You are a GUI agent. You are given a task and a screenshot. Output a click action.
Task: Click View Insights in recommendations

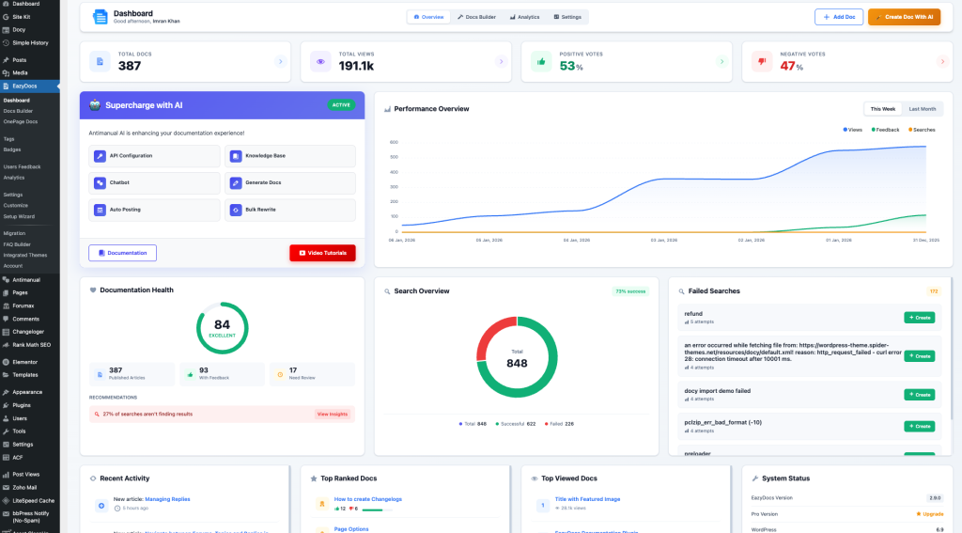333,414
